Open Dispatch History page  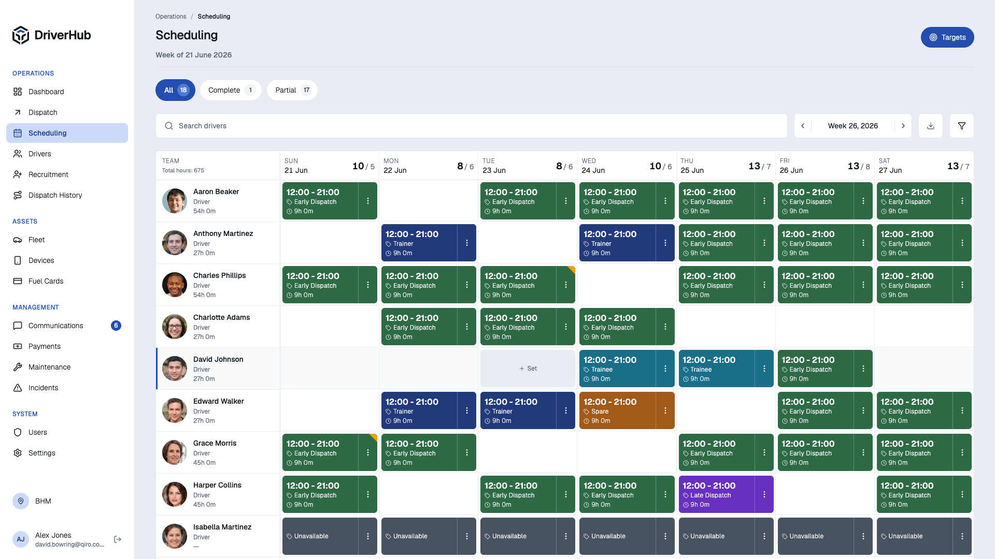[67, 195]
